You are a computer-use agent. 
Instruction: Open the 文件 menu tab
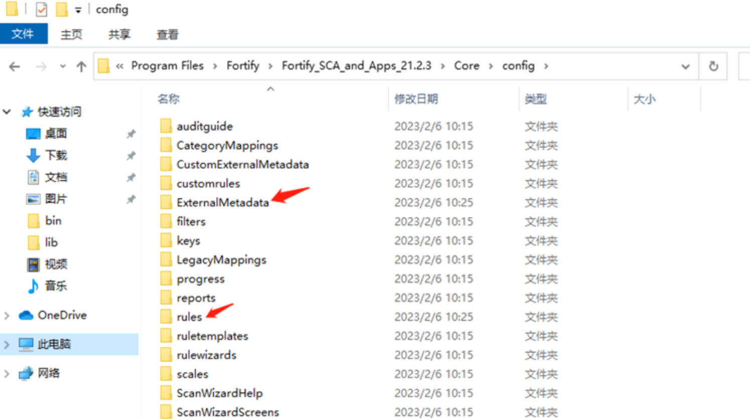(x=23, y=34)
